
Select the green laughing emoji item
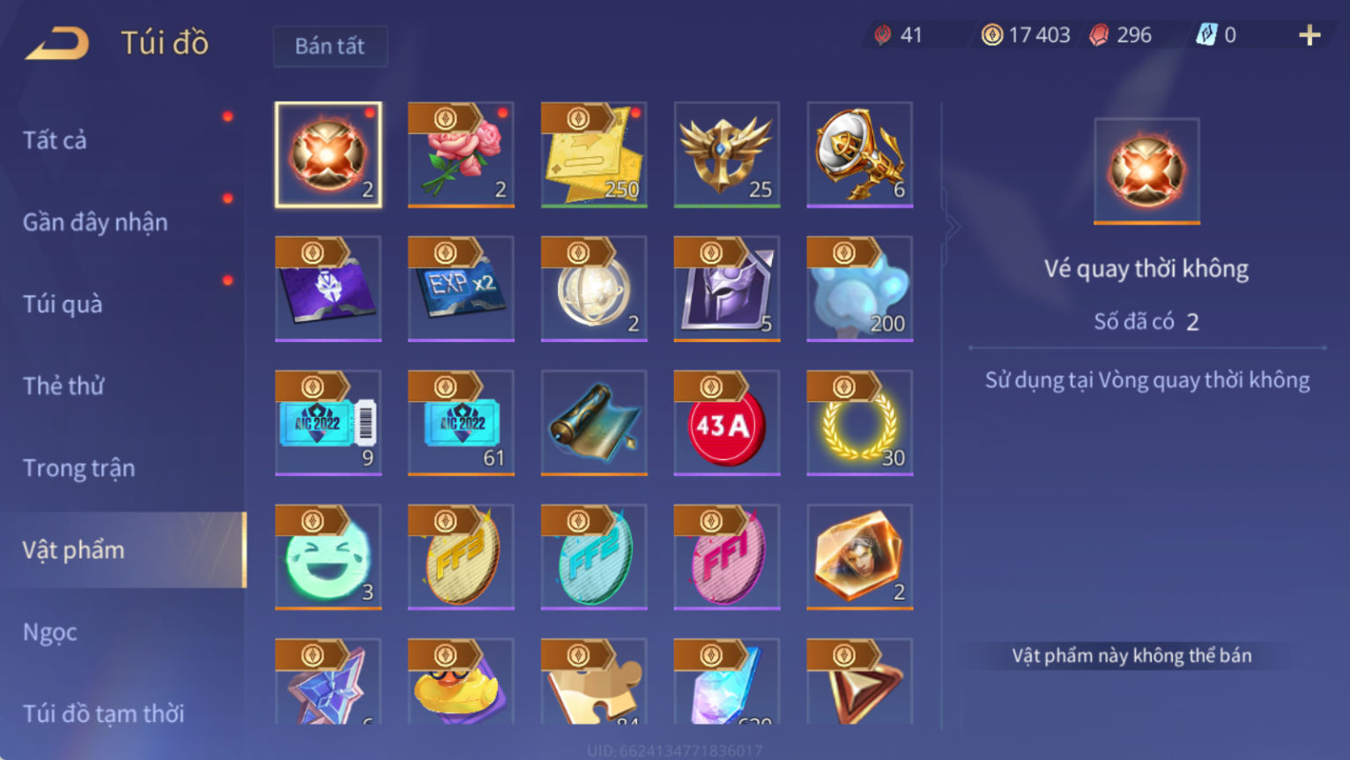(x=328, y=557)
